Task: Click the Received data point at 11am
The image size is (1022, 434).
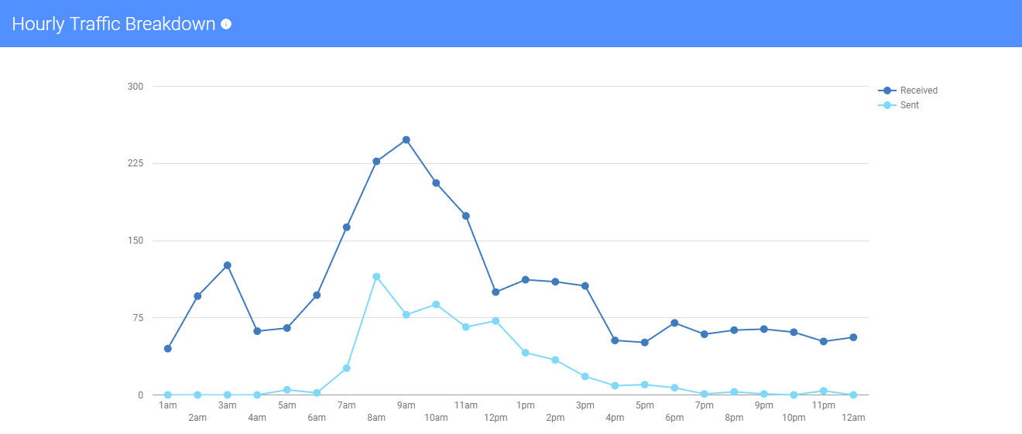Action: (x=466, y=216)
